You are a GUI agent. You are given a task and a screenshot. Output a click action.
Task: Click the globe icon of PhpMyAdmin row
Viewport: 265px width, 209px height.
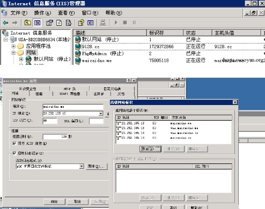click(x=78, y=54)
